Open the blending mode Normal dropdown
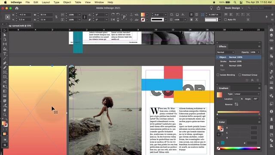Image resolution: width=275 pixels, height=155 pixels. (225, 52)
